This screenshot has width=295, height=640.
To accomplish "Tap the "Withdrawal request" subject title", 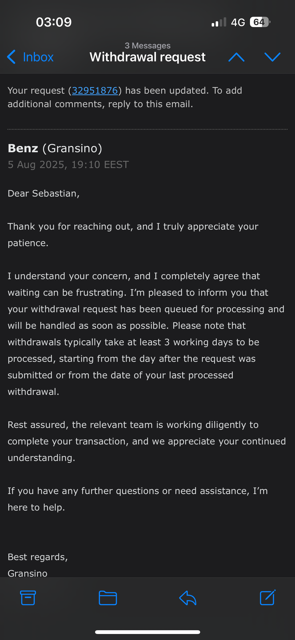I will click(147, 57).
